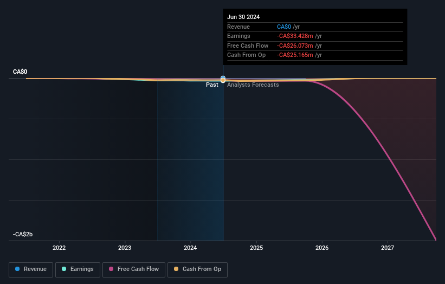Image resolution: width=445 pixels, height=284 pixels.
Task: Click the blue Revenue legend dot
Action: click(x=17, y=269)
